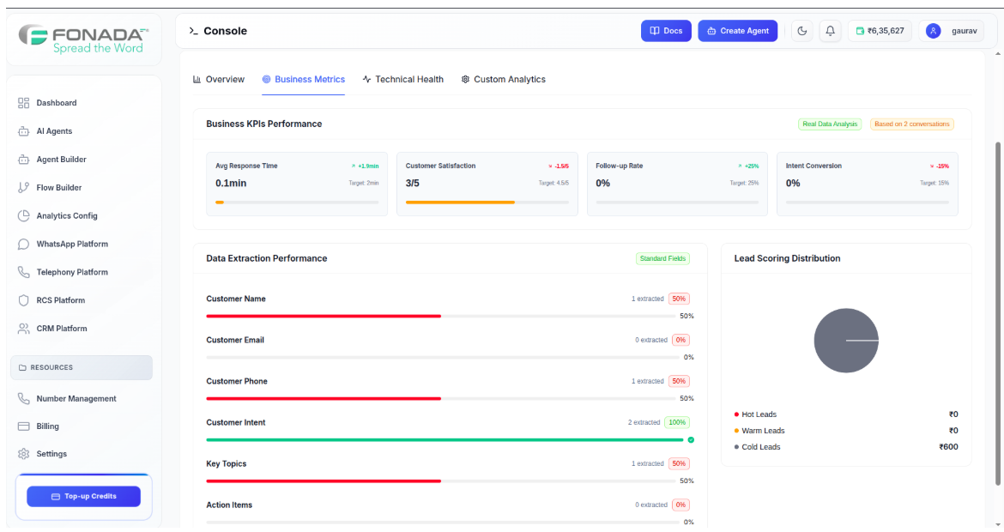1004x532 pixels.
Task: Click the Flow Builder branch icon
Action: coord(24,188)
